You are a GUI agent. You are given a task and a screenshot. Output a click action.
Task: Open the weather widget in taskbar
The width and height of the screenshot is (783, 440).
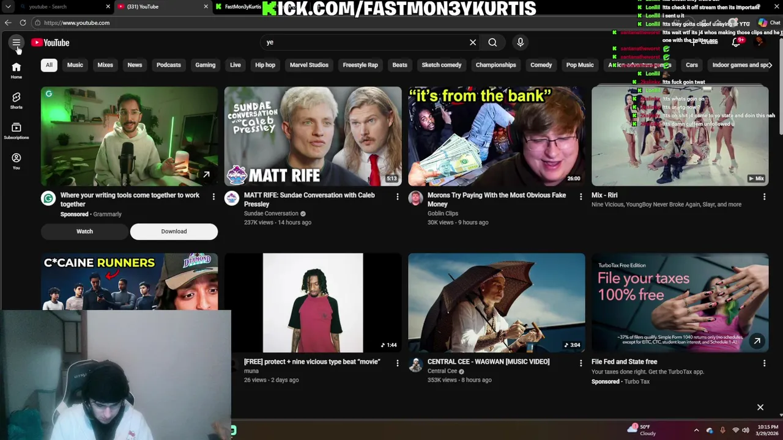click(642, 430)
